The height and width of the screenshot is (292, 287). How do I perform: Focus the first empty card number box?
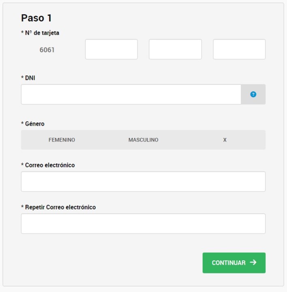111,49
